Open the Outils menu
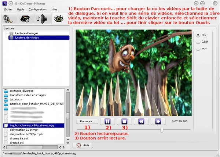The height and width of the screenshot is (157, 220). (x=21, y=9)
